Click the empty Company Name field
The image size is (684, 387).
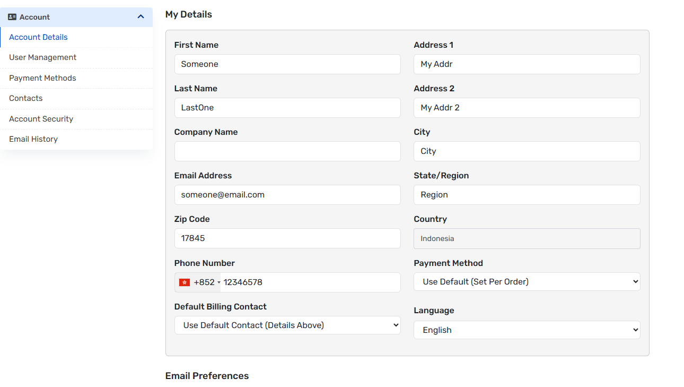coord(287,151)
